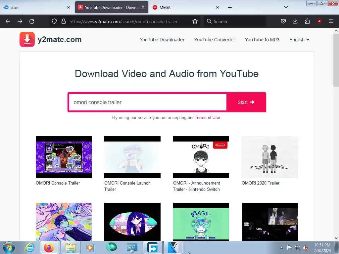List all tabs dropdown arrow
The height and width of the screenshot is (254, 339).
tap(286, 7)
